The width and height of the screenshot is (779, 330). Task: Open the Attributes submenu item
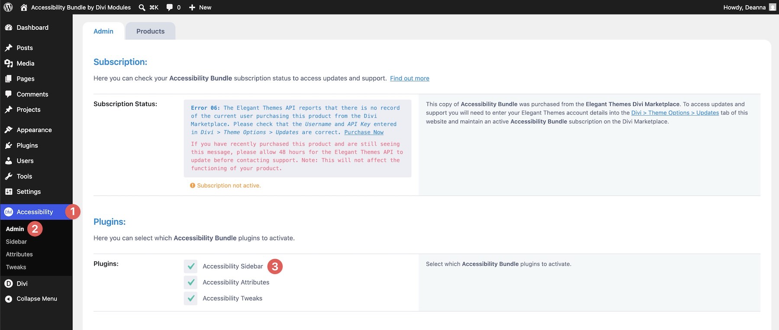pos(19,254)
